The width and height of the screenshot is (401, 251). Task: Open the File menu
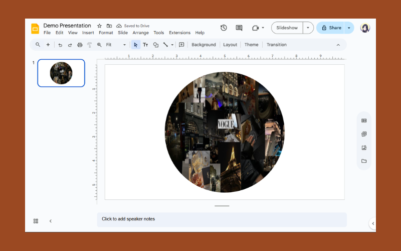(x=47, y=33)
